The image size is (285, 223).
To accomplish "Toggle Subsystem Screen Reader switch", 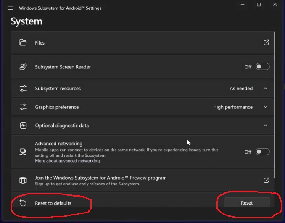I will click(262, 67).
